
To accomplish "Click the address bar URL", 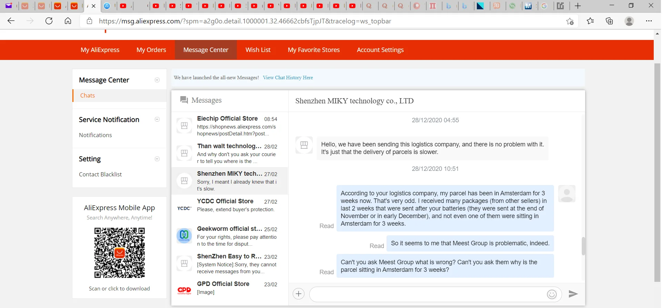I will (x=245, y=21).
